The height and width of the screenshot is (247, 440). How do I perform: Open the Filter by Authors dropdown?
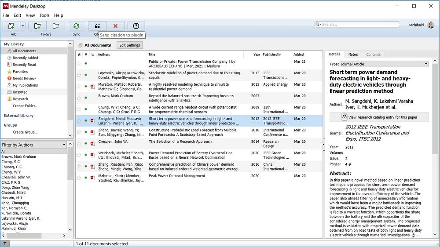(x=64, y=145)
